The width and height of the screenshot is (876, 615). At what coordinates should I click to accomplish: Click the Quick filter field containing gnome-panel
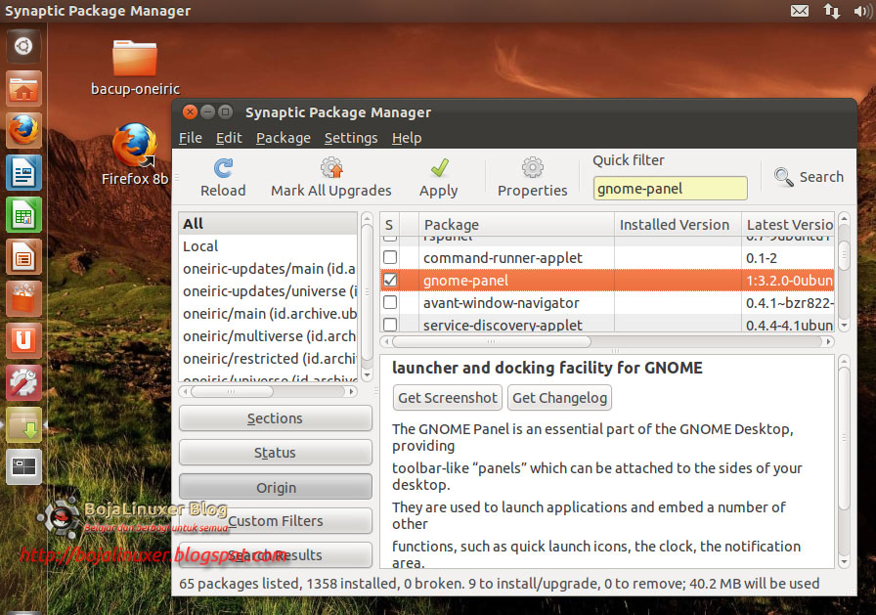click(670, 188)
